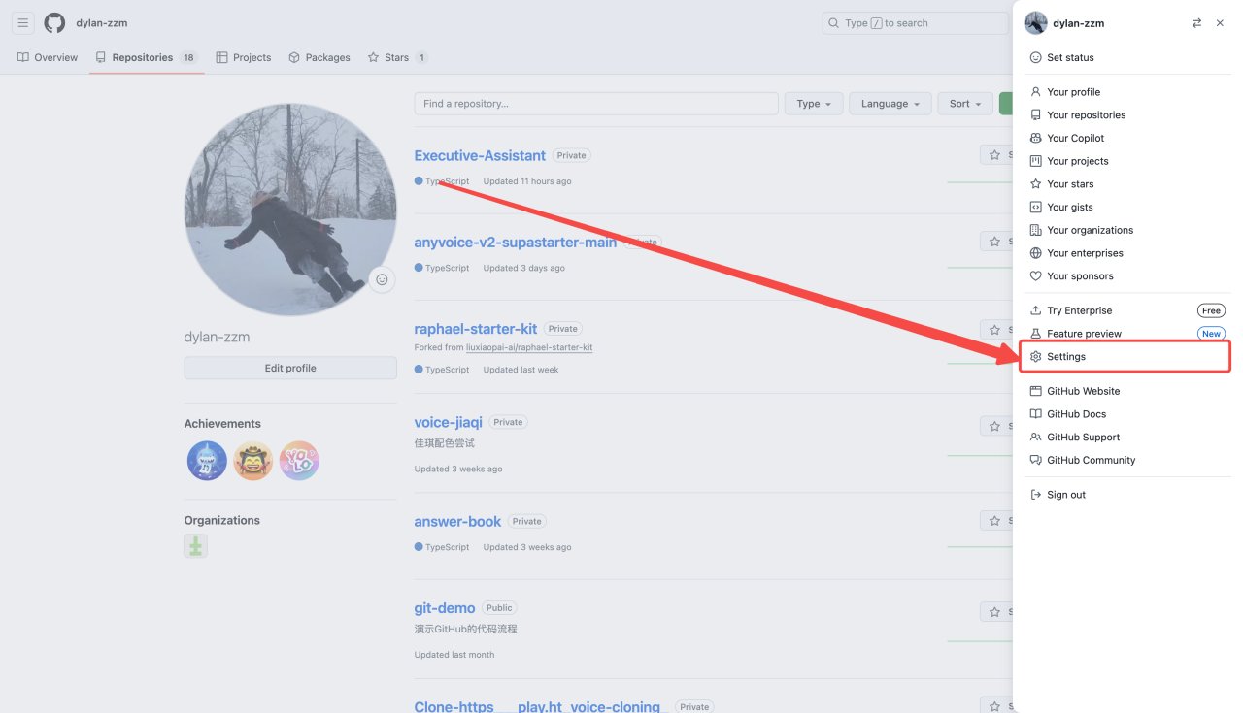Select Your Copilot menu item
Viewport: 1243px width, 713px height.
point(1075,138)
